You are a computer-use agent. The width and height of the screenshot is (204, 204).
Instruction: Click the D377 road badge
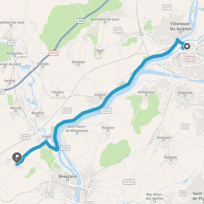pyautogui.click(x=167, y=7)
